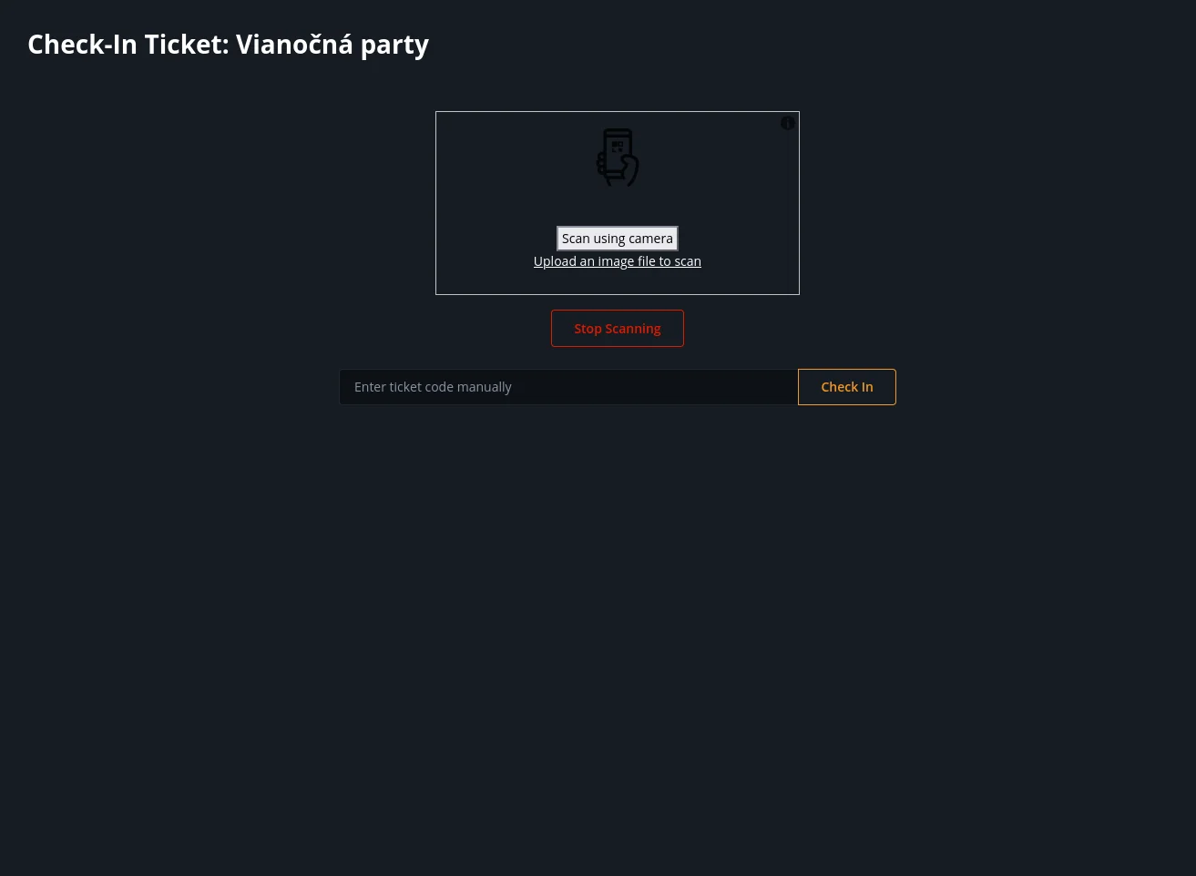
Task: Click the Check-In Ticket page heading
Action: tap(228, 45)
